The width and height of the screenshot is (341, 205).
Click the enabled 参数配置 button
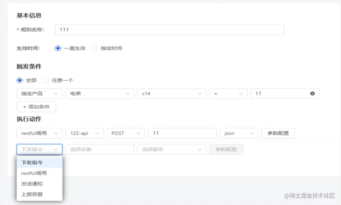[x=278, y=133]
